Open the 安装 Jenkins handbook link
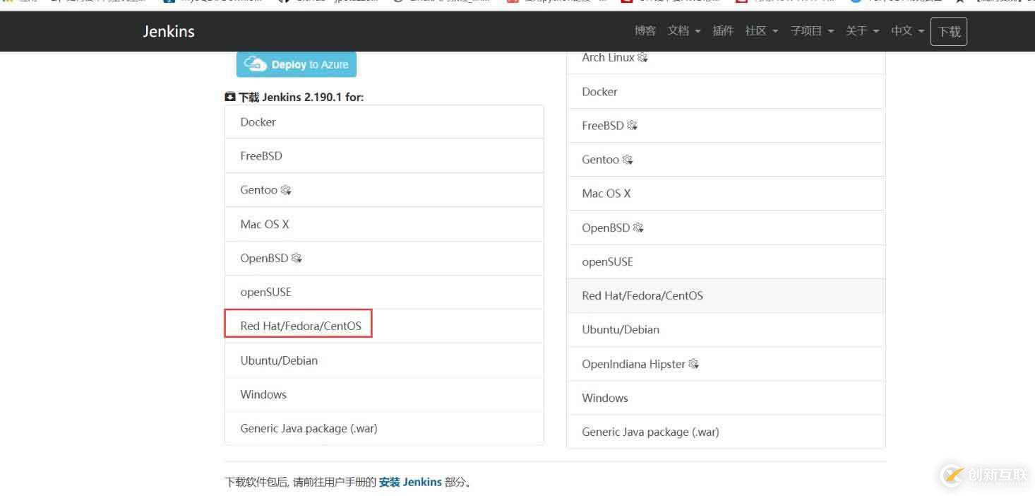 (410, 483)
